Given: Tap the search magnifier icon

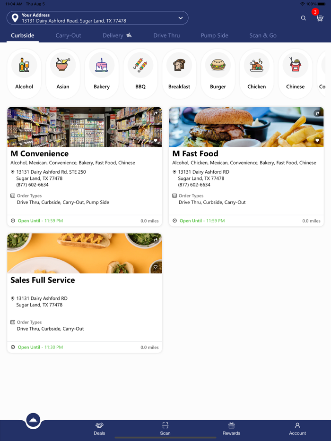Looking at the screenshot, I should pos(304,18).
